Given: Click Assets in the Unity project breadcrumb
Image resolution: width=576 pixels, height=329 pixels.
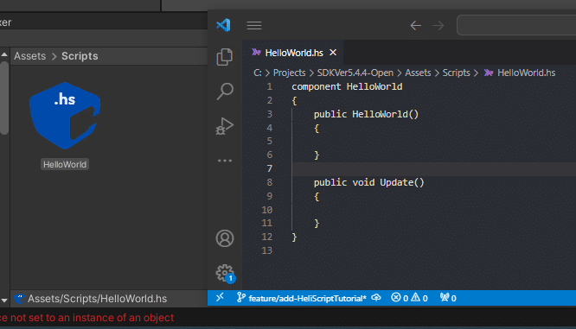Looking at the screenshot, I should (29, 56).
